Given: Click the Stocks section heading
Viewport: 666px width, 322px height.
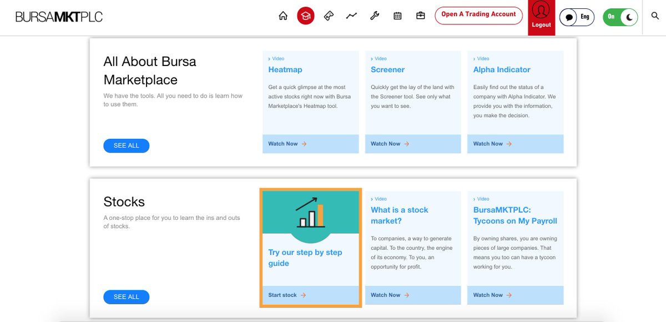Looking at the screenshot, I should 124,202.
